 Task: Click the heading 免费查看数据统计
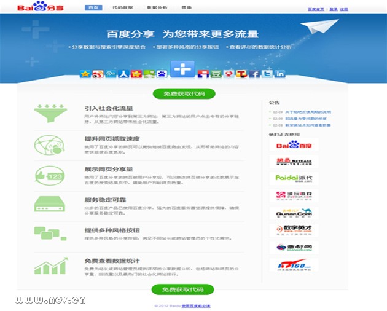(x=112, y=261)
